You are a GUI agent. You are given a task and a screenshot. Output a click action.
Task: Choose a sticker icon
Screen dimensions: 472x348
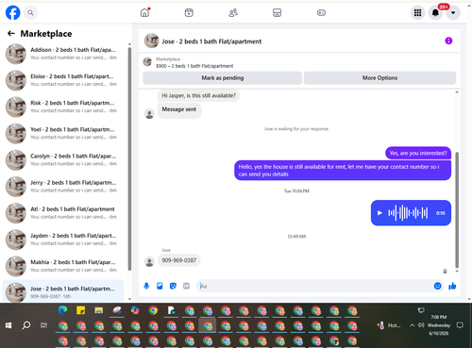(x=173, y=286)
